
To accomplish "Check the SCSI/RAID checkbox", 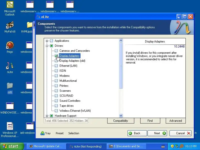I will (56, 96).
